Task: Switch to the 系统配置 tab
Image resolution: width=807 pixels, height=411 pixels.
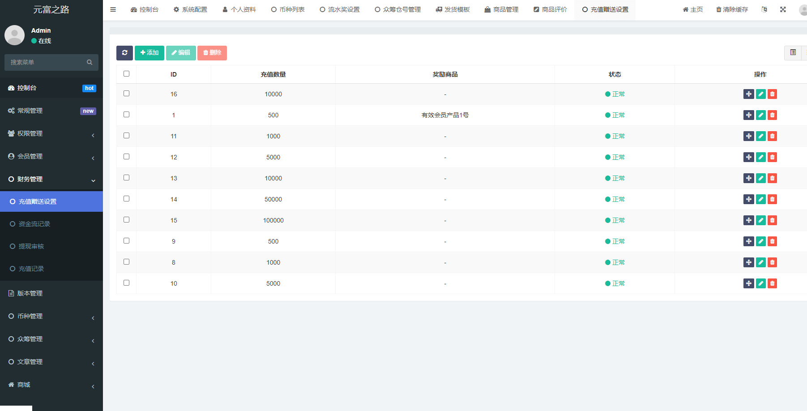Action: [190, 9]
